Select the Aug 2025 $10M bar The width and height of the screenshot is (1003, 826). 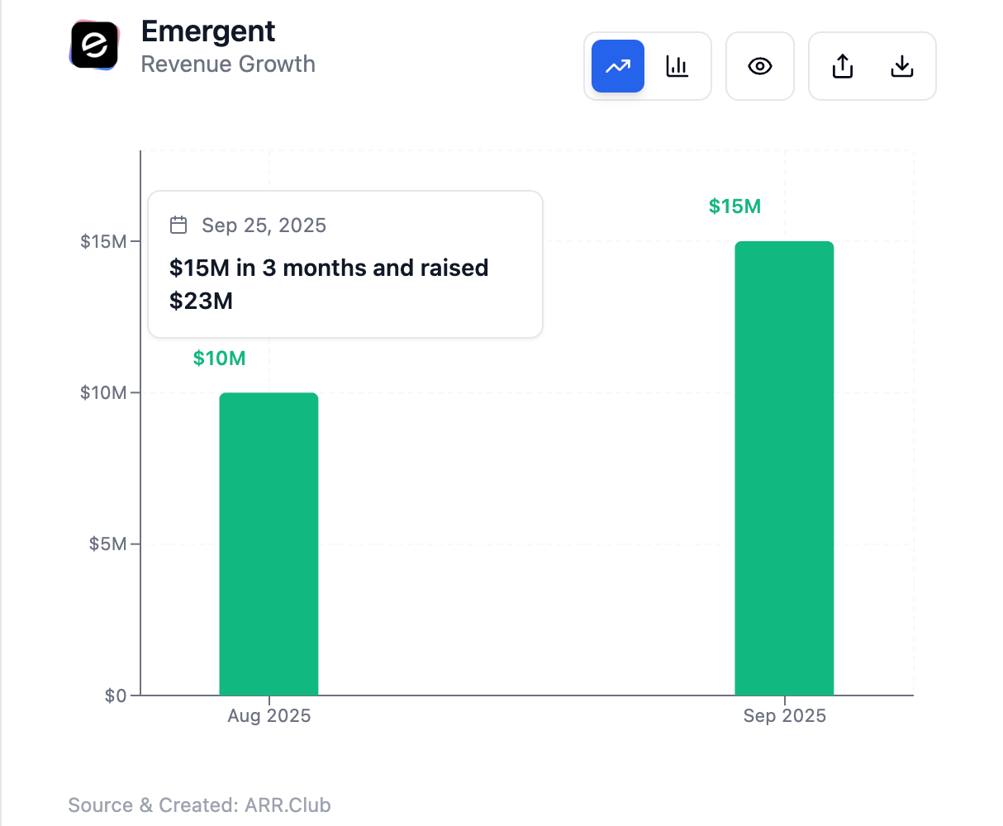pyautogui.click(x=269, y=544)
